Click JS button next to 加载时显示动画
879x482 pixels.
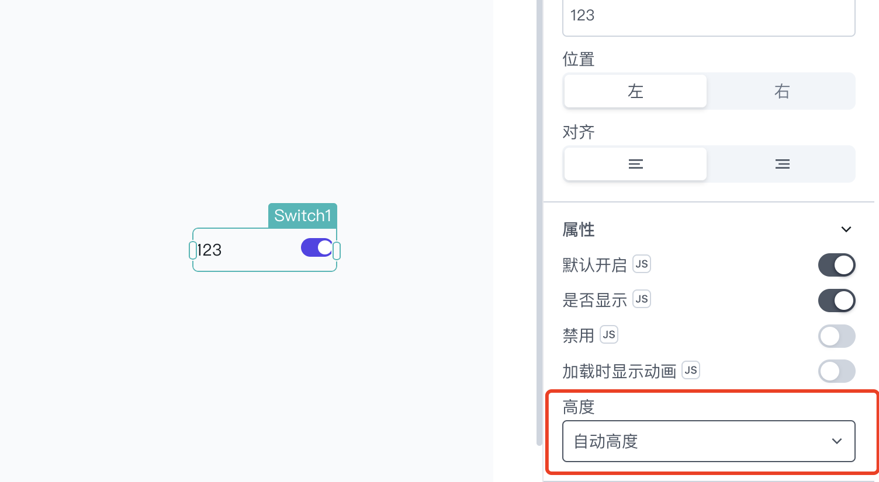691,370
